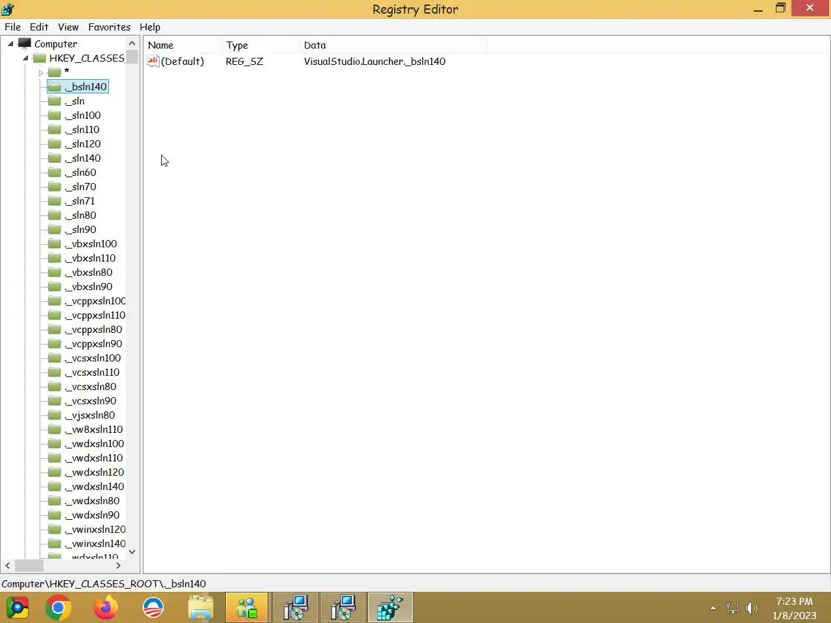Open the File menu

tap(13, 27)
